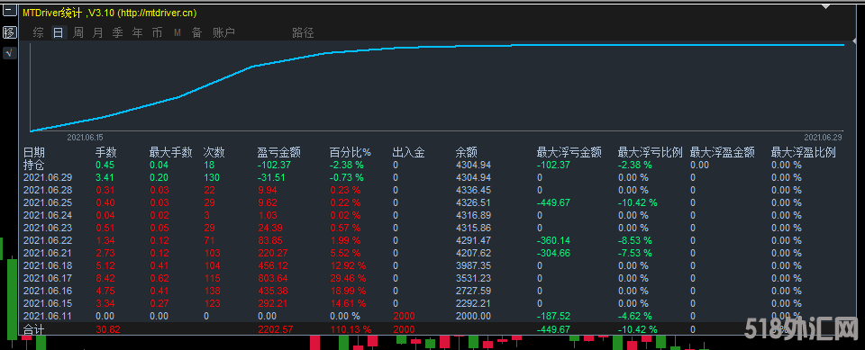Click the balance value 2000.00
Image resolution: width=865 pixels, height=350 pixels.
click(473, 316)
